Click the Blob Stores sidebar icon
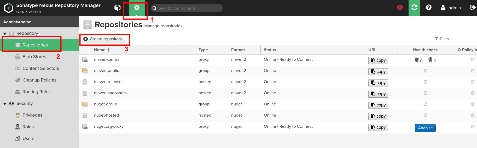 coord(18,57)
